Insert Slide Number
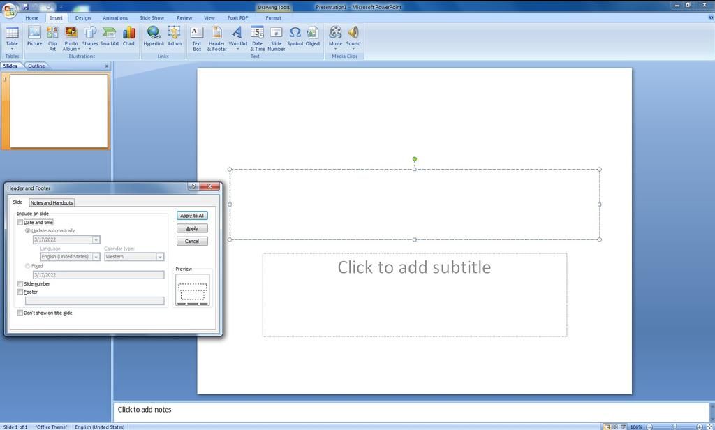 (276, 38)
